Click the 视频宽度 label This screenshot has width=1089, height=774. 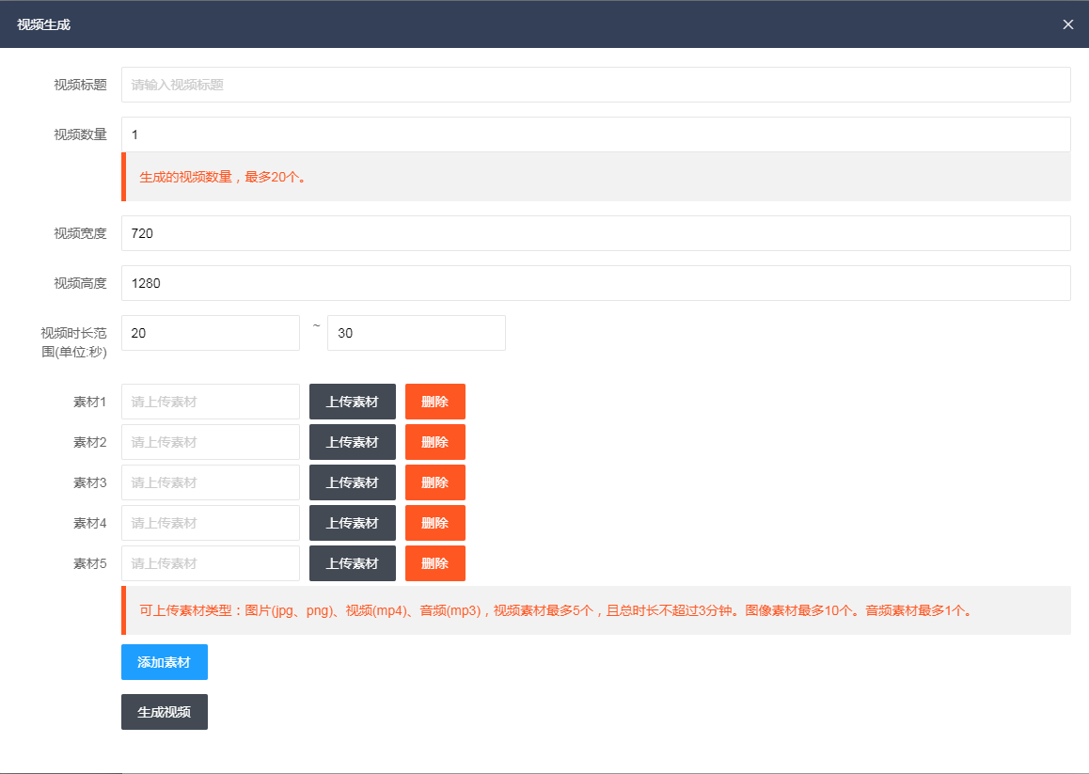point(81,233)
